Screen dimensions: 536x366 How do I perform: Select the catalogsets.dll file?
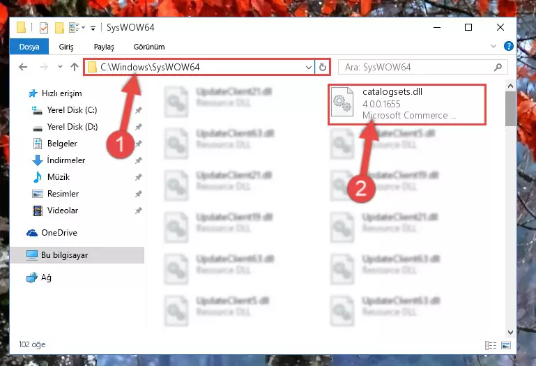coord(407,104)
